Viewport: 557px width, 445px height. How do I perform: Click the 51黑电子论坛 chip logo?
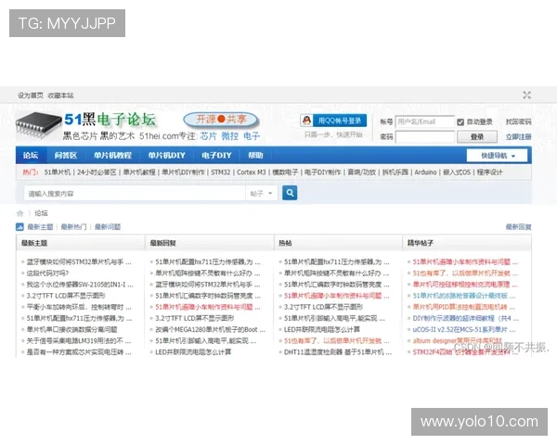[38, 124]
